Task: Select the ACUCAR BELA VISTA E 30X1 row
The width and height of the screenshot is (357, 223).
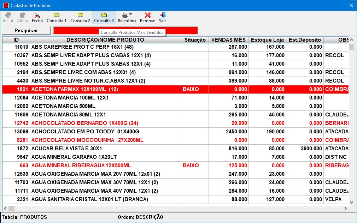Action: click(x=105, y=149)
